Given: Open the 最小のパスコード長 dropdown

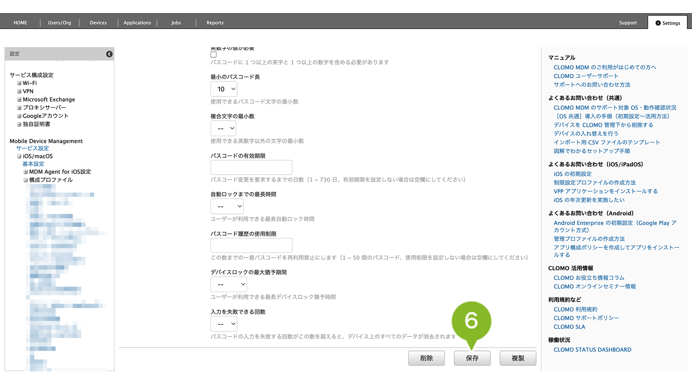Looking at the screenshot, I should tap(224, 89).
